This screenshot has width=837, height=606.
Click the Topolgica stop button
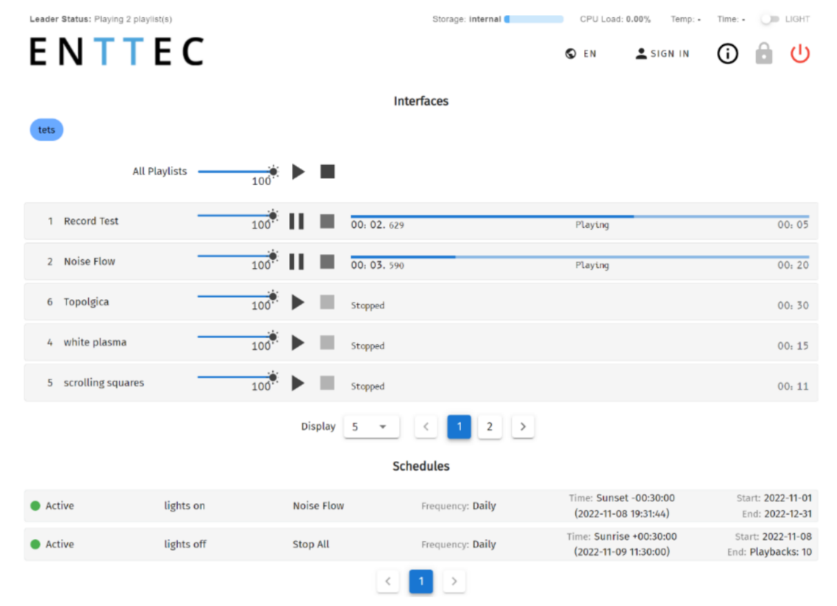tap(327, 302)
